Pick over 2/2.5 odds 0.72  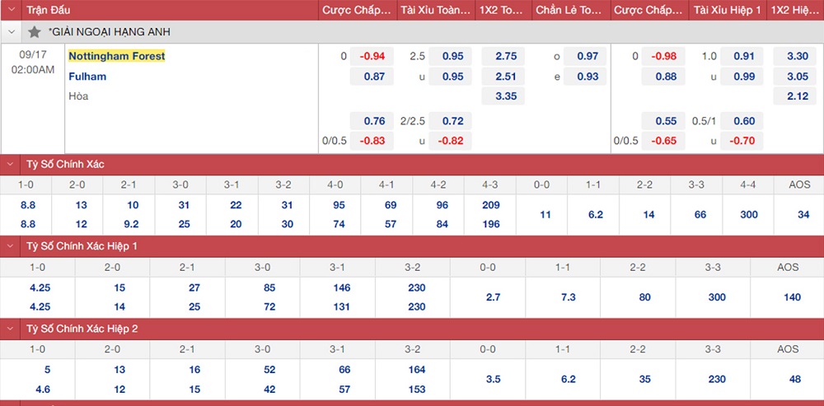pyautogui.click(x=451, y=121)
